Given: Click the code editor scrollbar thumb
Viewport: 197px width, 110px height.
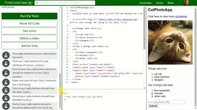Looking at the screenshot, I should click(x=144, y=29).
